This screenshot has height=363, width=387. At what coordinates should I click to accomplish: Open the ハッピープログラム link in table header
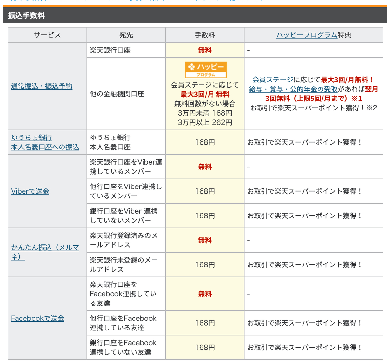coord(307,35)
